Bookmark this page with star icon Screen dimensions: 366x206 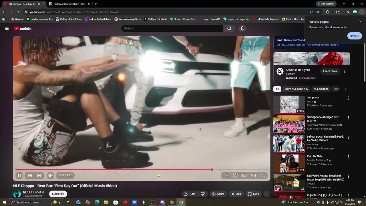tap(318, 12)
